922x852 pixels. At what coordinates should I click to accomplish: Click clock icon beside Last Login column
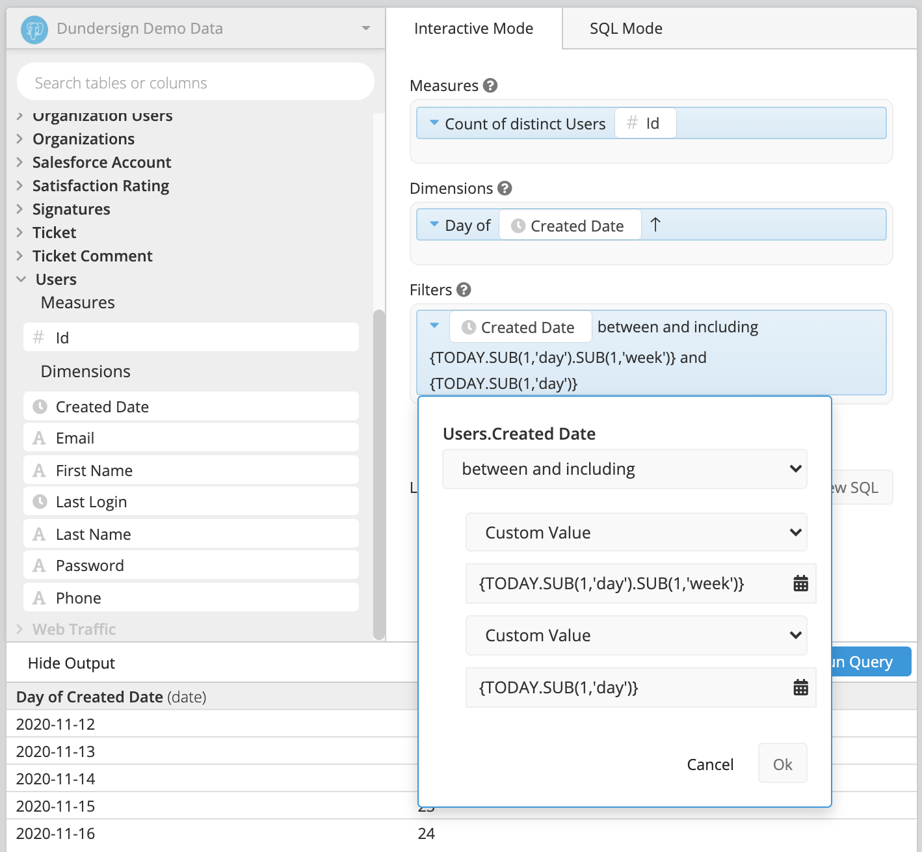point(40,501)
